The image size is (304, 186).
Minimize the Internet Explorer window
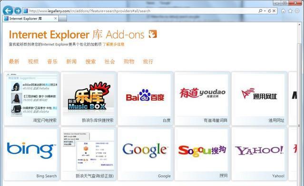[x=277, y=3]
